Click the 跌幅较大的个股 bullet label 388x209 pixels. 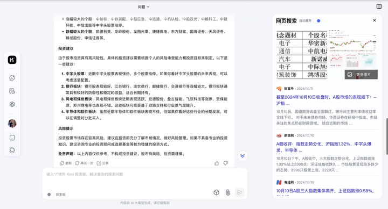tap(79, 32)
